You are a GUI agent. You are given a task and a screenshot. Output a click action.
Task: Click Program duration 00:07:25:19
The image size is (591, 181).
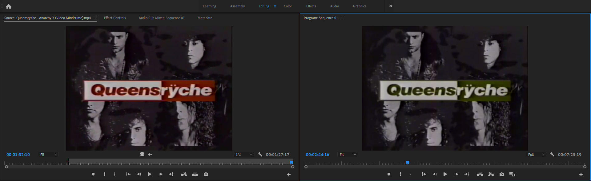coord(570,155)
